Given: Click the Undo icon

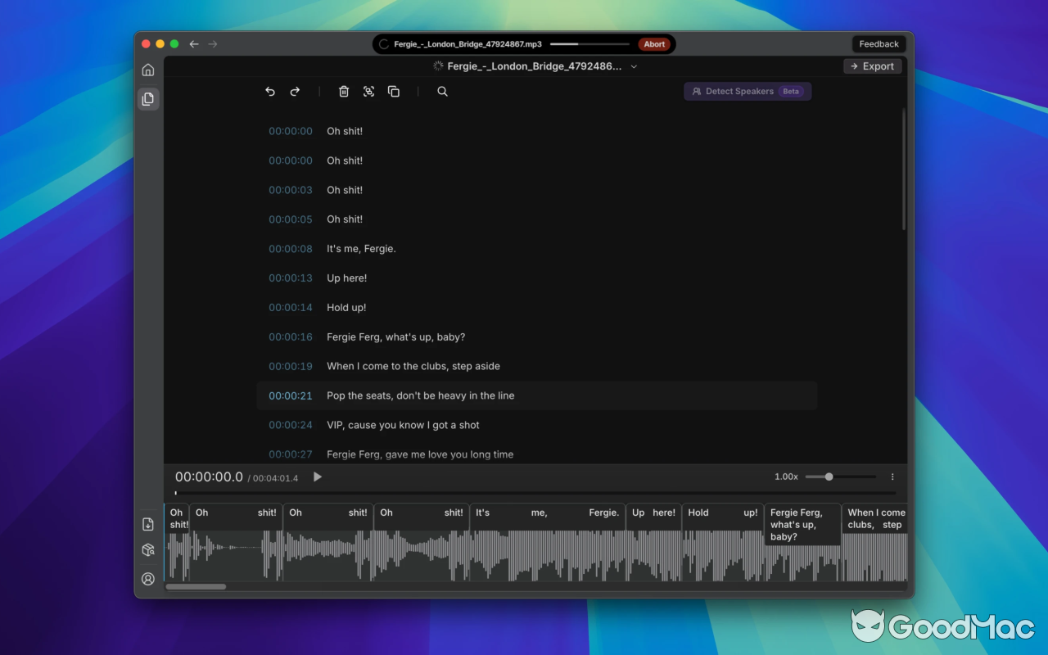Looking at the screenshot, I should (270, 91).
